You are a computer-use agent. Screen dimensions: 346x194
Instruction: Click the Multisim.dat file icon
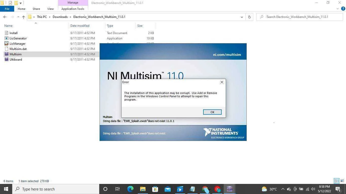point(7,49)
